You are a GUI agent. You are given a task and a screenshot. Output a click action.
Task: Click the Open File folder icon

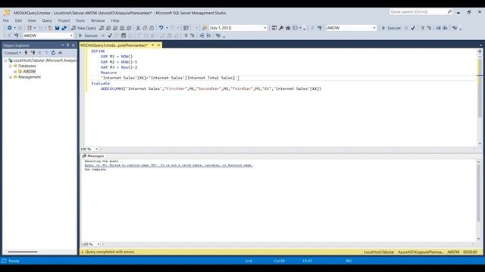coord(50,28)
